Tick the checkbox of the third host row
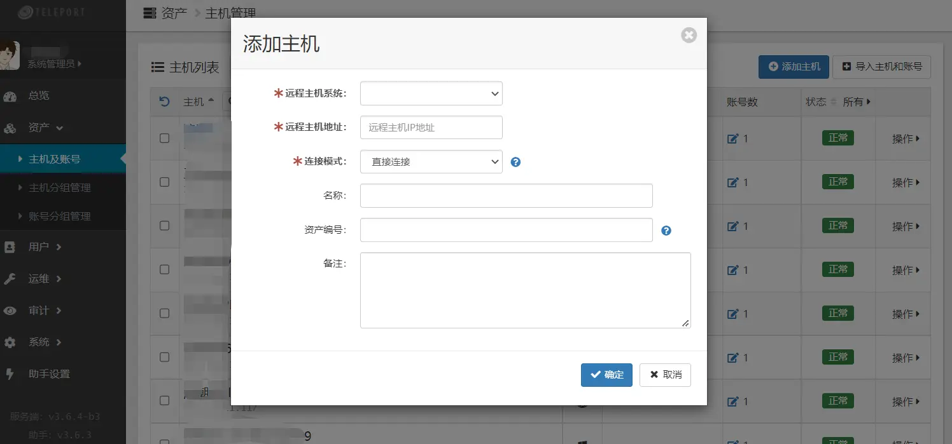The image size is (952, 444). (164, 226)
